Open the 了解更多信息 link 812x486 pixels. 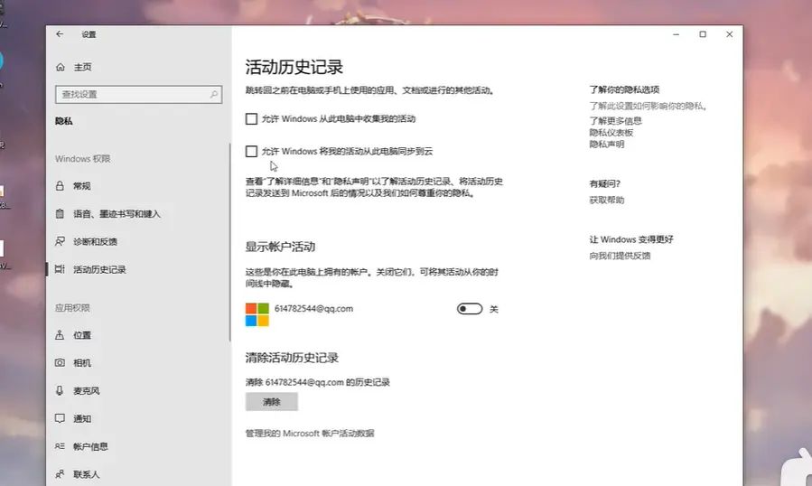coord(615,121)
